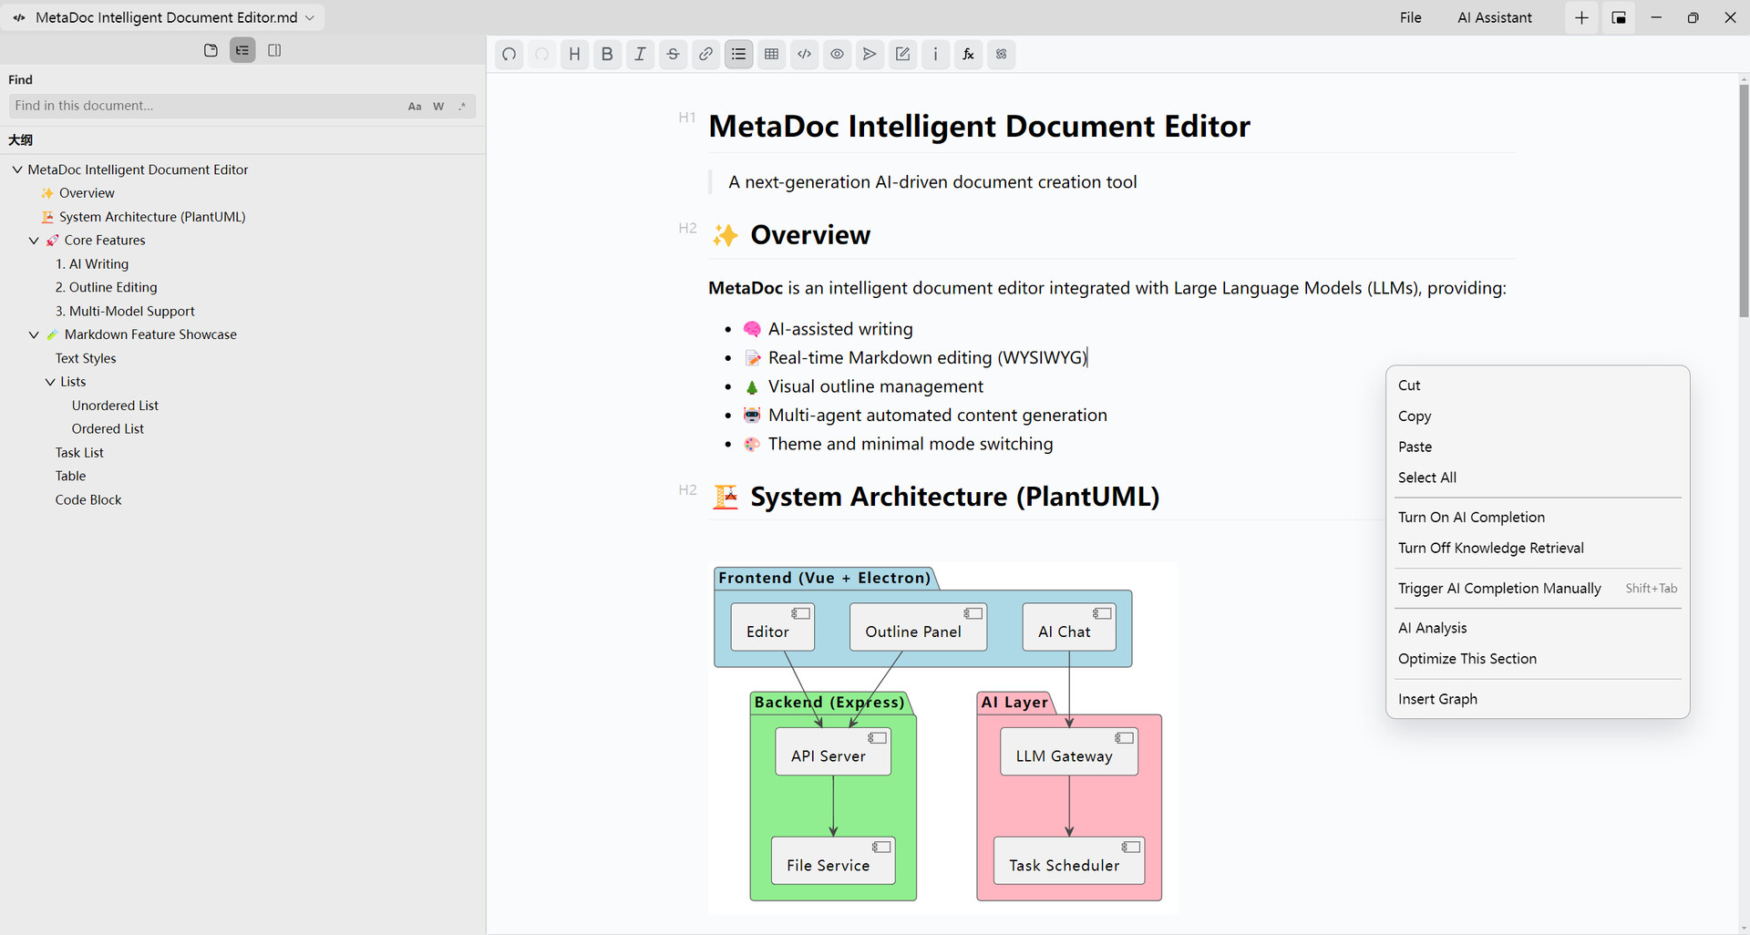Viewport: 1750px width, 935px height.
Task: Open the File menu
Action: tap(1410, 18)
